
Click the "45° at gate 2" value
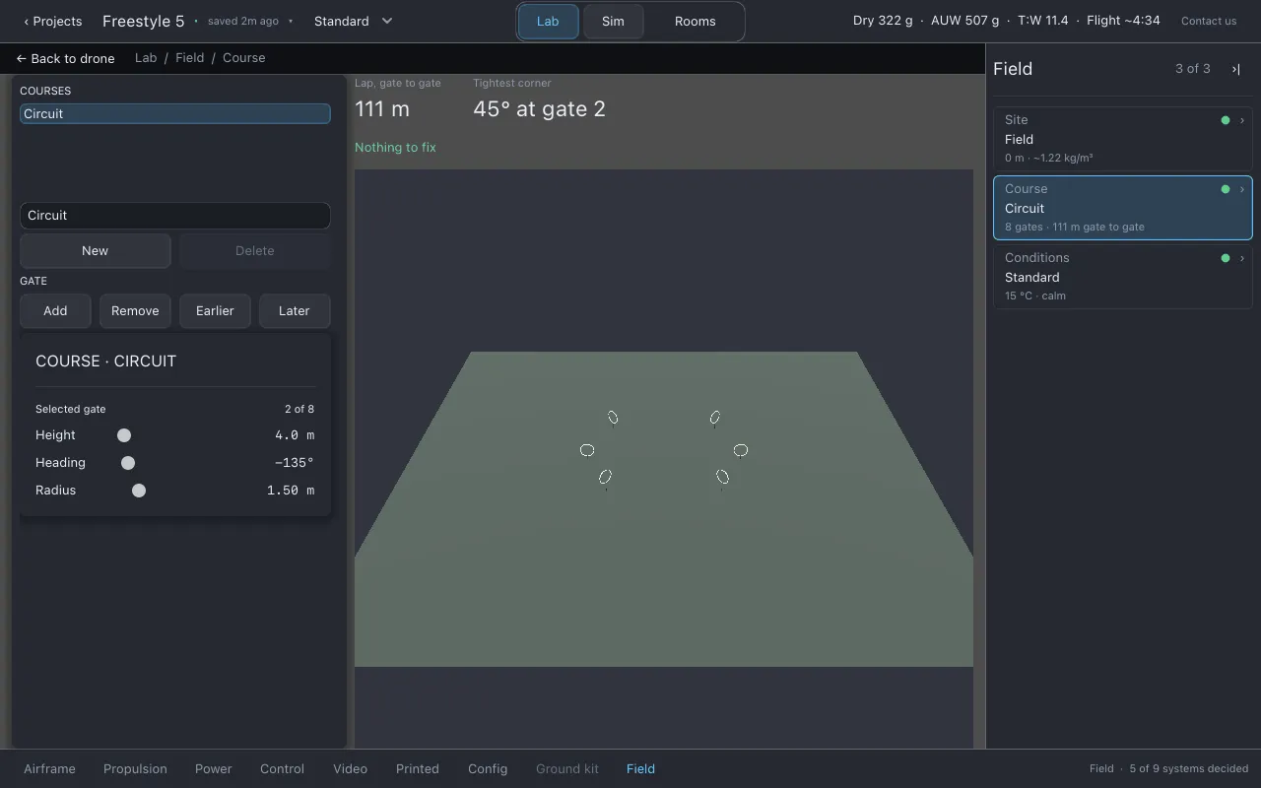(x=539, y=109)
